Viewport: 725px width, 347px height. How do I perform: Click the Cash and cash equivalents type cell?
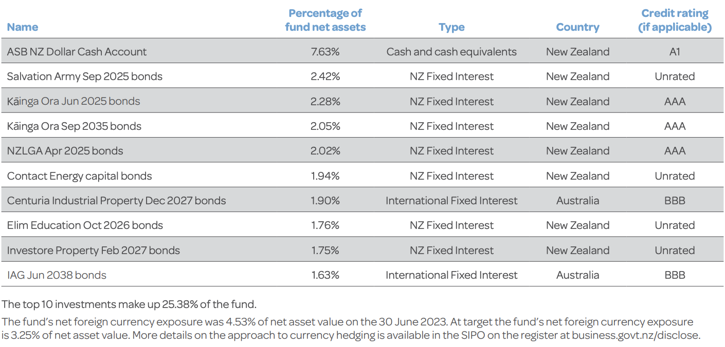click(x=451, y=51)
